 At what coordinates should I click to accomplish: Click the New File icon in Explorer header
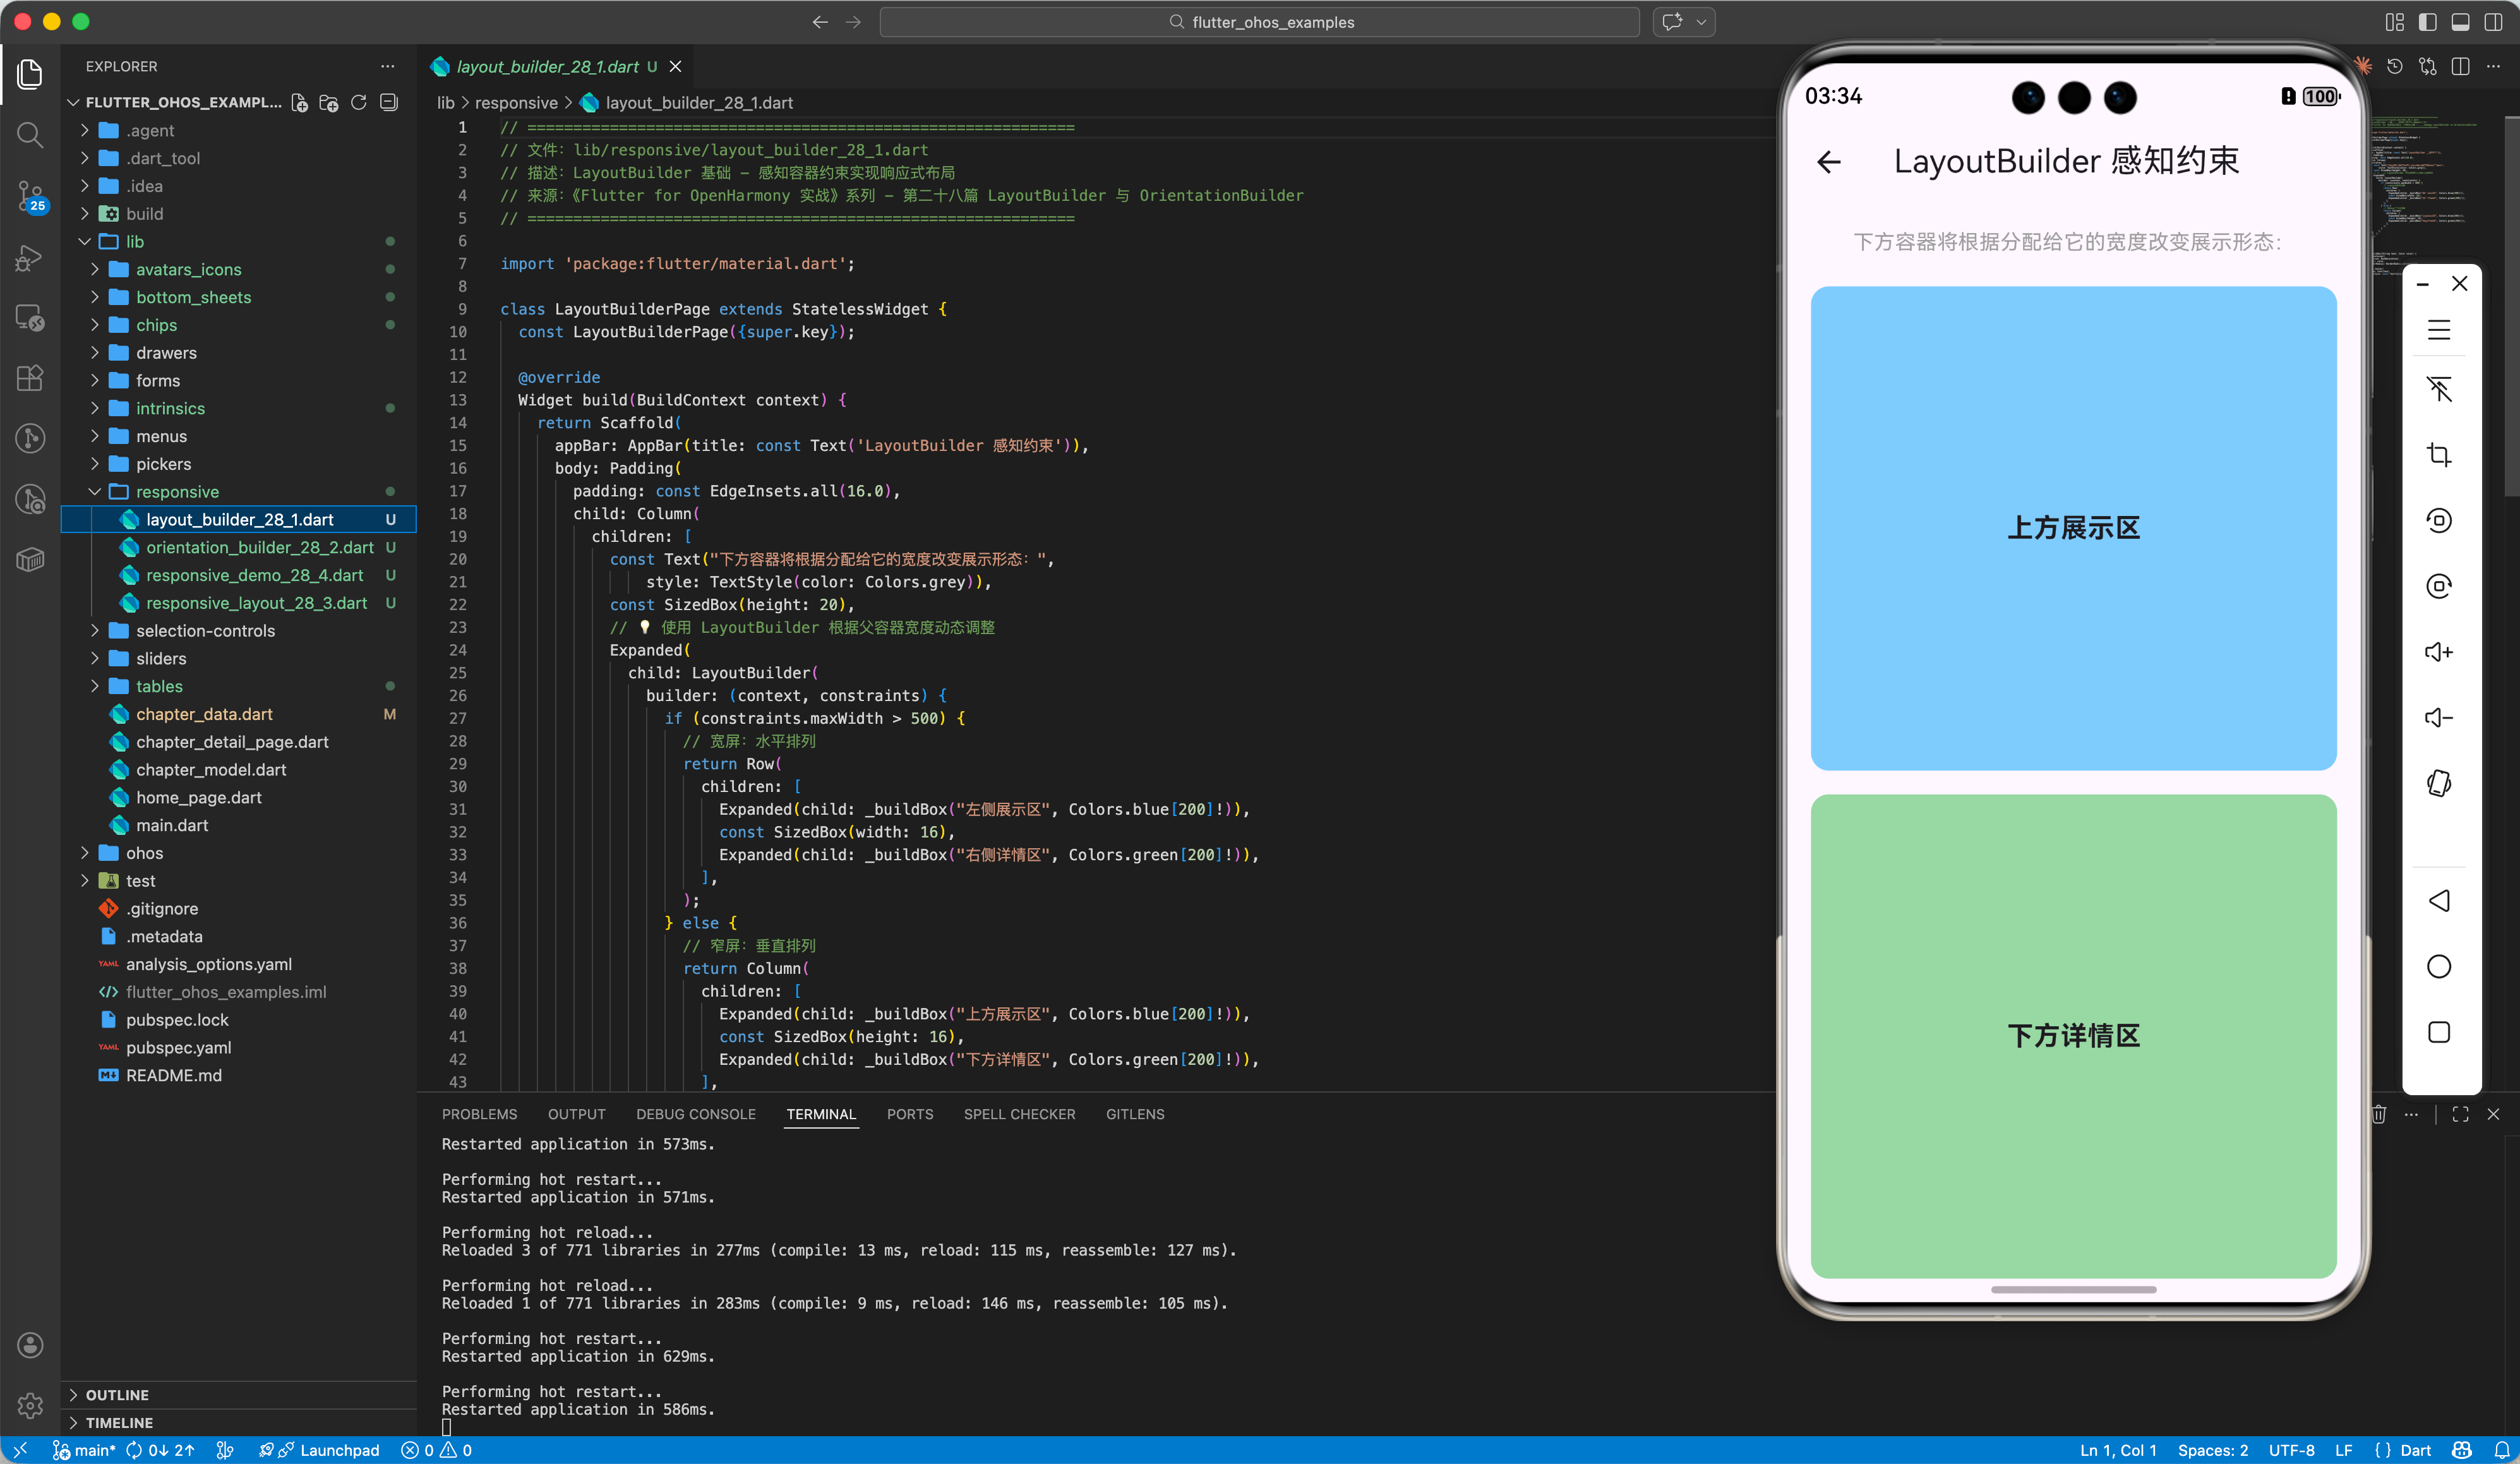click(299, 102)
